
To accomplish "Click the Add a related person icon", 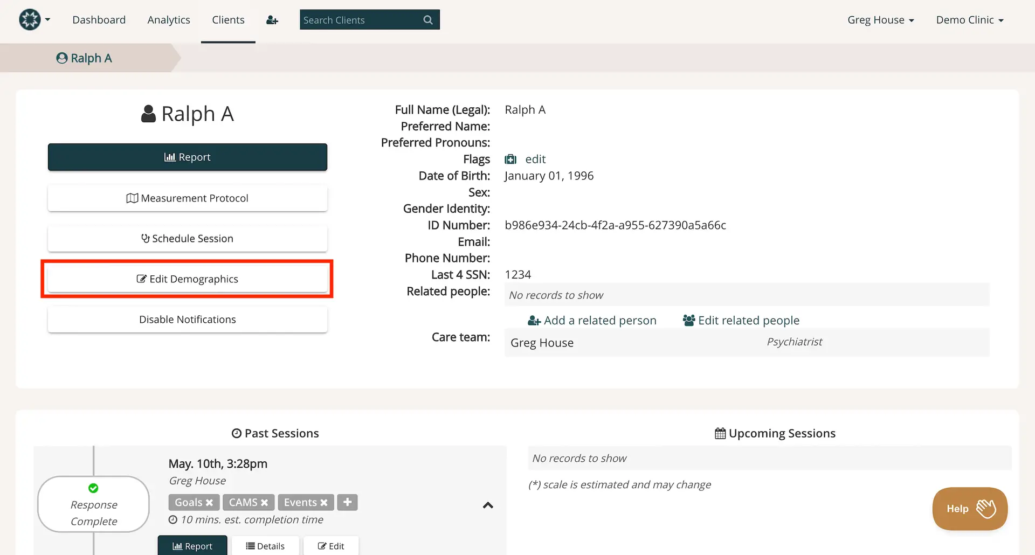I will click(x=533, y=320).
